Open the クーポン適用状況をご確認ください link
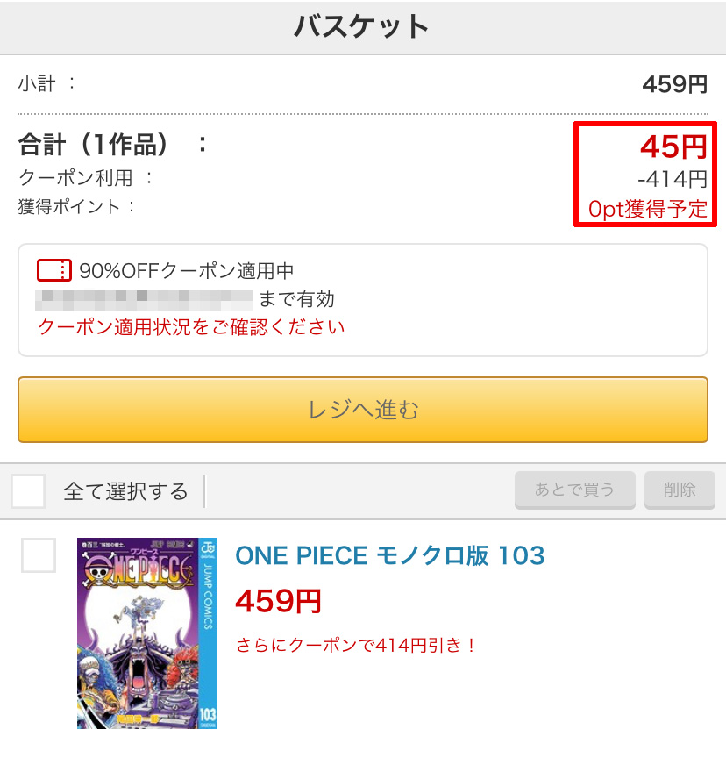726x758 pixels. pos(191,327)
